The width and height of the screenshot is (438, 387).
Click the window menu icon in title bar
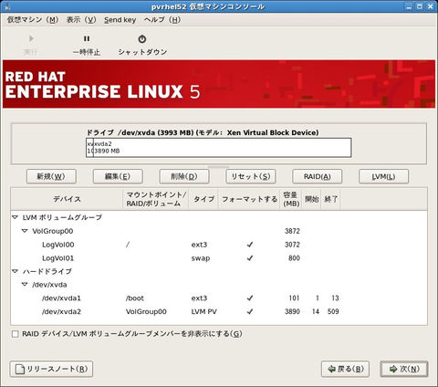tap(7, 6)
